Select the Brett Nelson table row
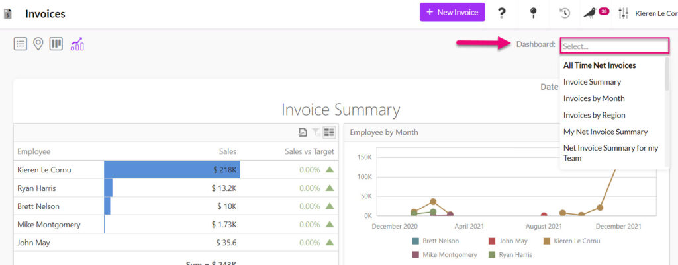Image resolution: width=678 pixels, height=265 pixels. pos(176,206)
